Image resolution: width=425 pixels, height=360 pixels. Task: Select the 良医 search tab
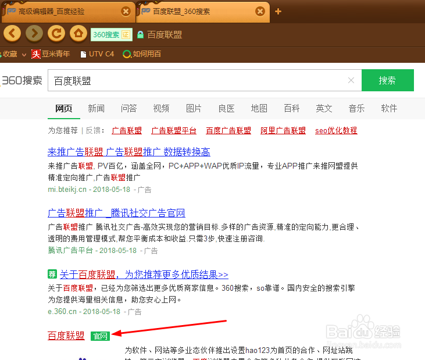pos(226,108)
